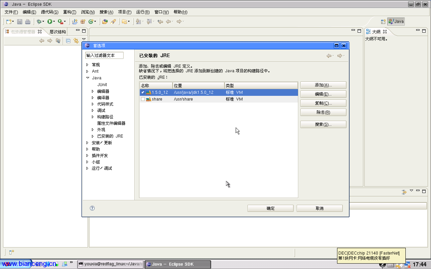
Task: Click the Print icon in toolbar
Action: click(28, 22)
